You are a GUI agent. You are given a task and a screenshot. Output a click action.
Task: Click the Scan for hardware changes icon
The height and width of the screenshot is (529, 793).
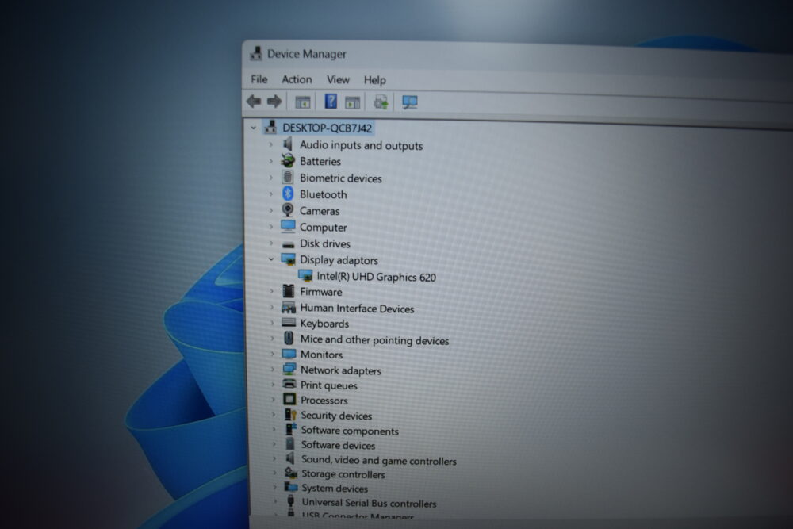click(x=410, y=102)
